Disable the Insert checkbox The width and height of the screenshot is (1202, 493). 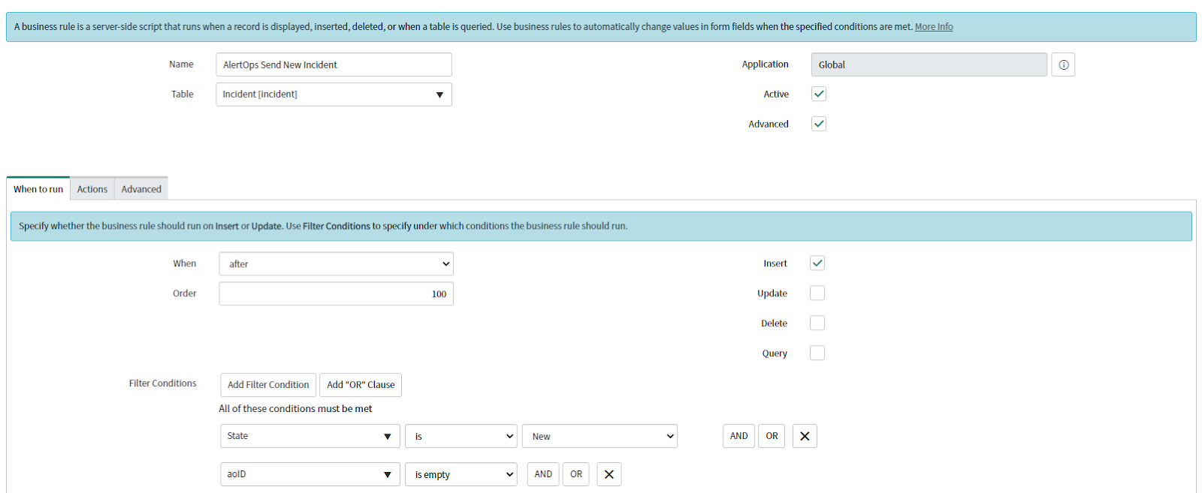click(x=817, y=263)
